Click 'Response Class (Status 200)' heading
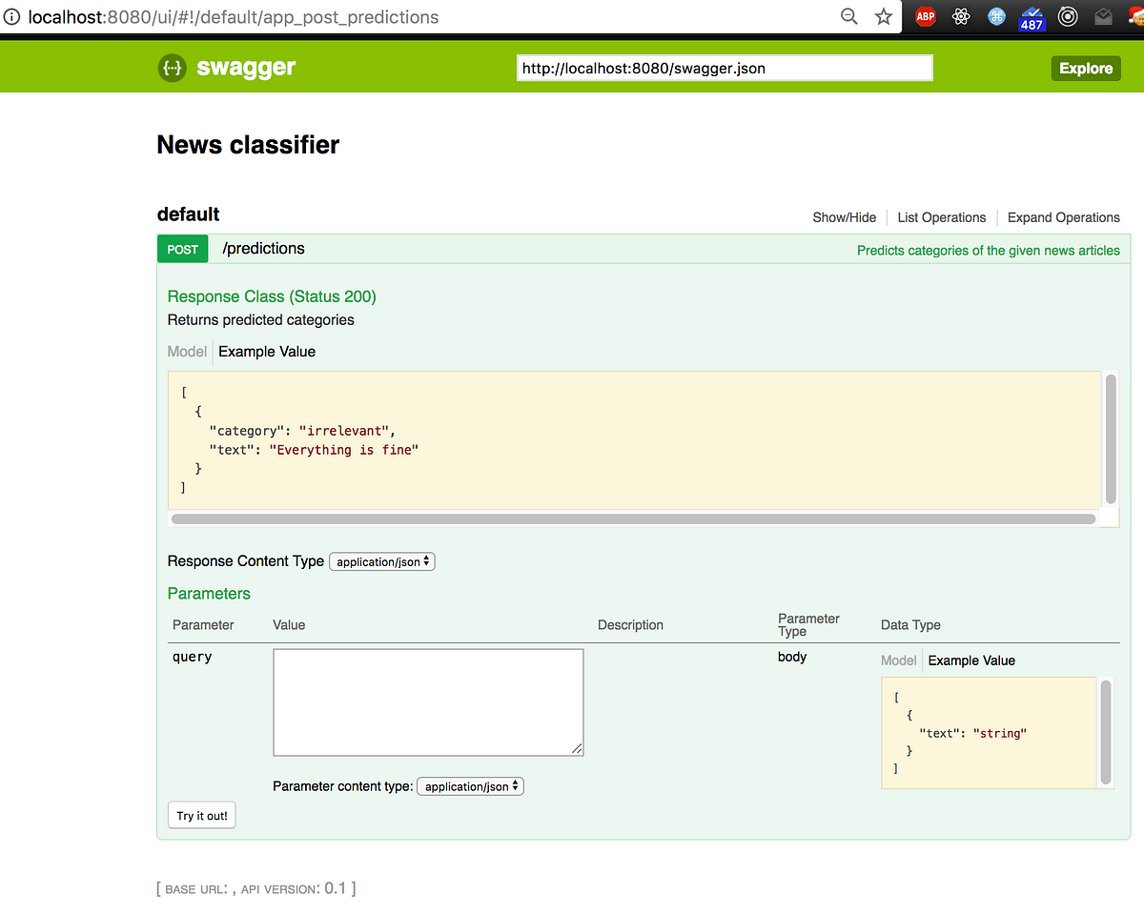This screenshot has width=1144, height=915. [x=272, y=296]
